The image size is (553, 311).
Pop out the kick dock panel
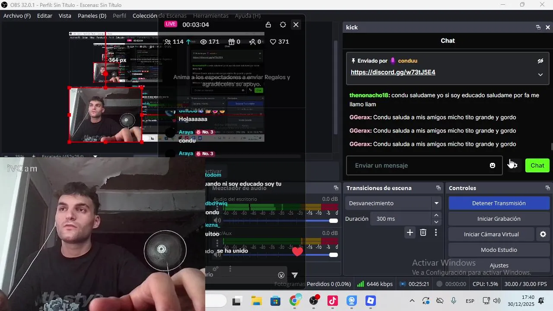click(x=538, y=27)
